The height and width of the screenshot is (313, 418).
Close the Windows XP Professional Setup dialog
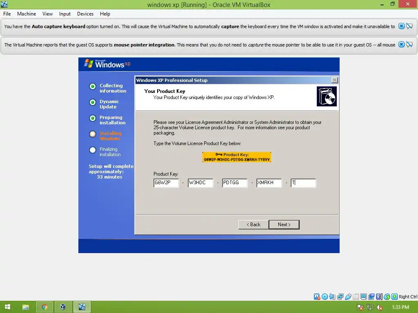(x=334, y=80)
